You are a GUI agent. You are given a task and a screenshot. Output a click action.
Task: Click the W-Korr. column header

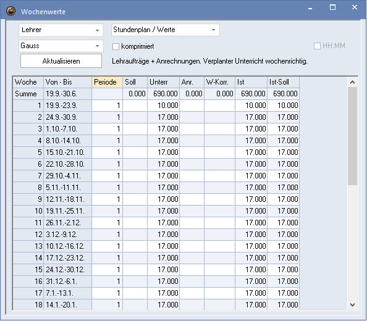click(x=219, y=82)
